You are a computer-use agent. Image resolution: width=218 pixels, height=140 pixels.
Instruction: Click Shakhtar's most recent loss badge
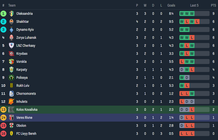197,22
